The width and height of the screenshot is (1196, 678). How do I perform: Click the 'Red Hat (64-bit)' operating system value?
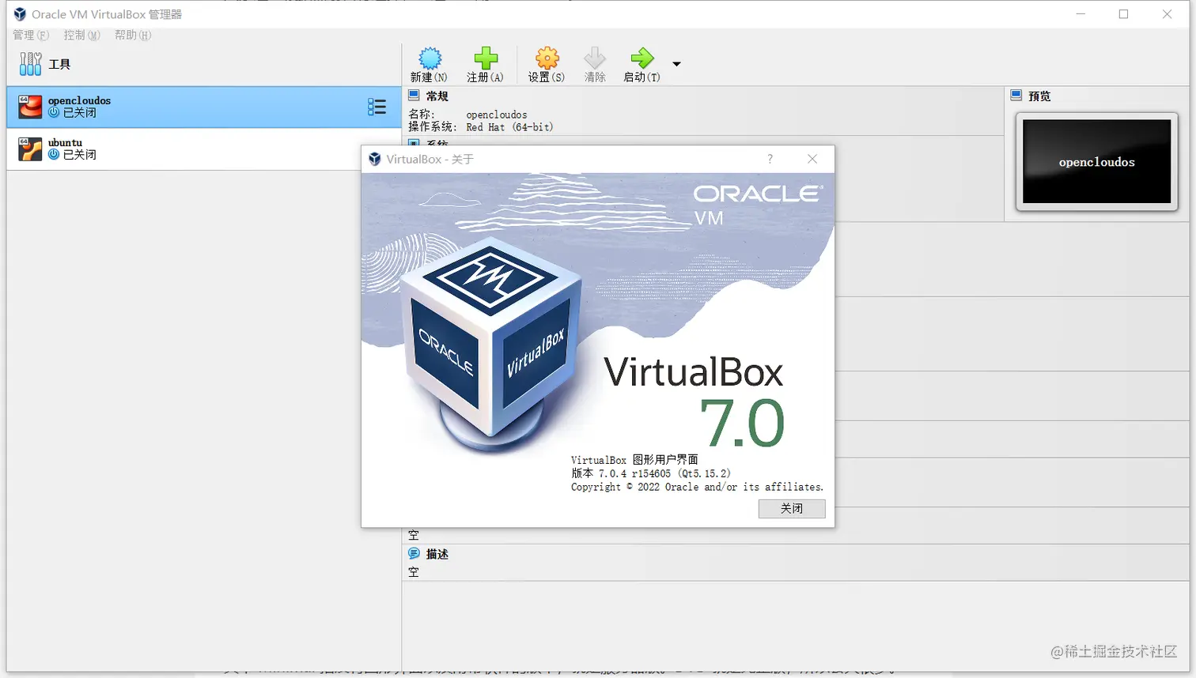pyautogui.click(x=509, y=127)
